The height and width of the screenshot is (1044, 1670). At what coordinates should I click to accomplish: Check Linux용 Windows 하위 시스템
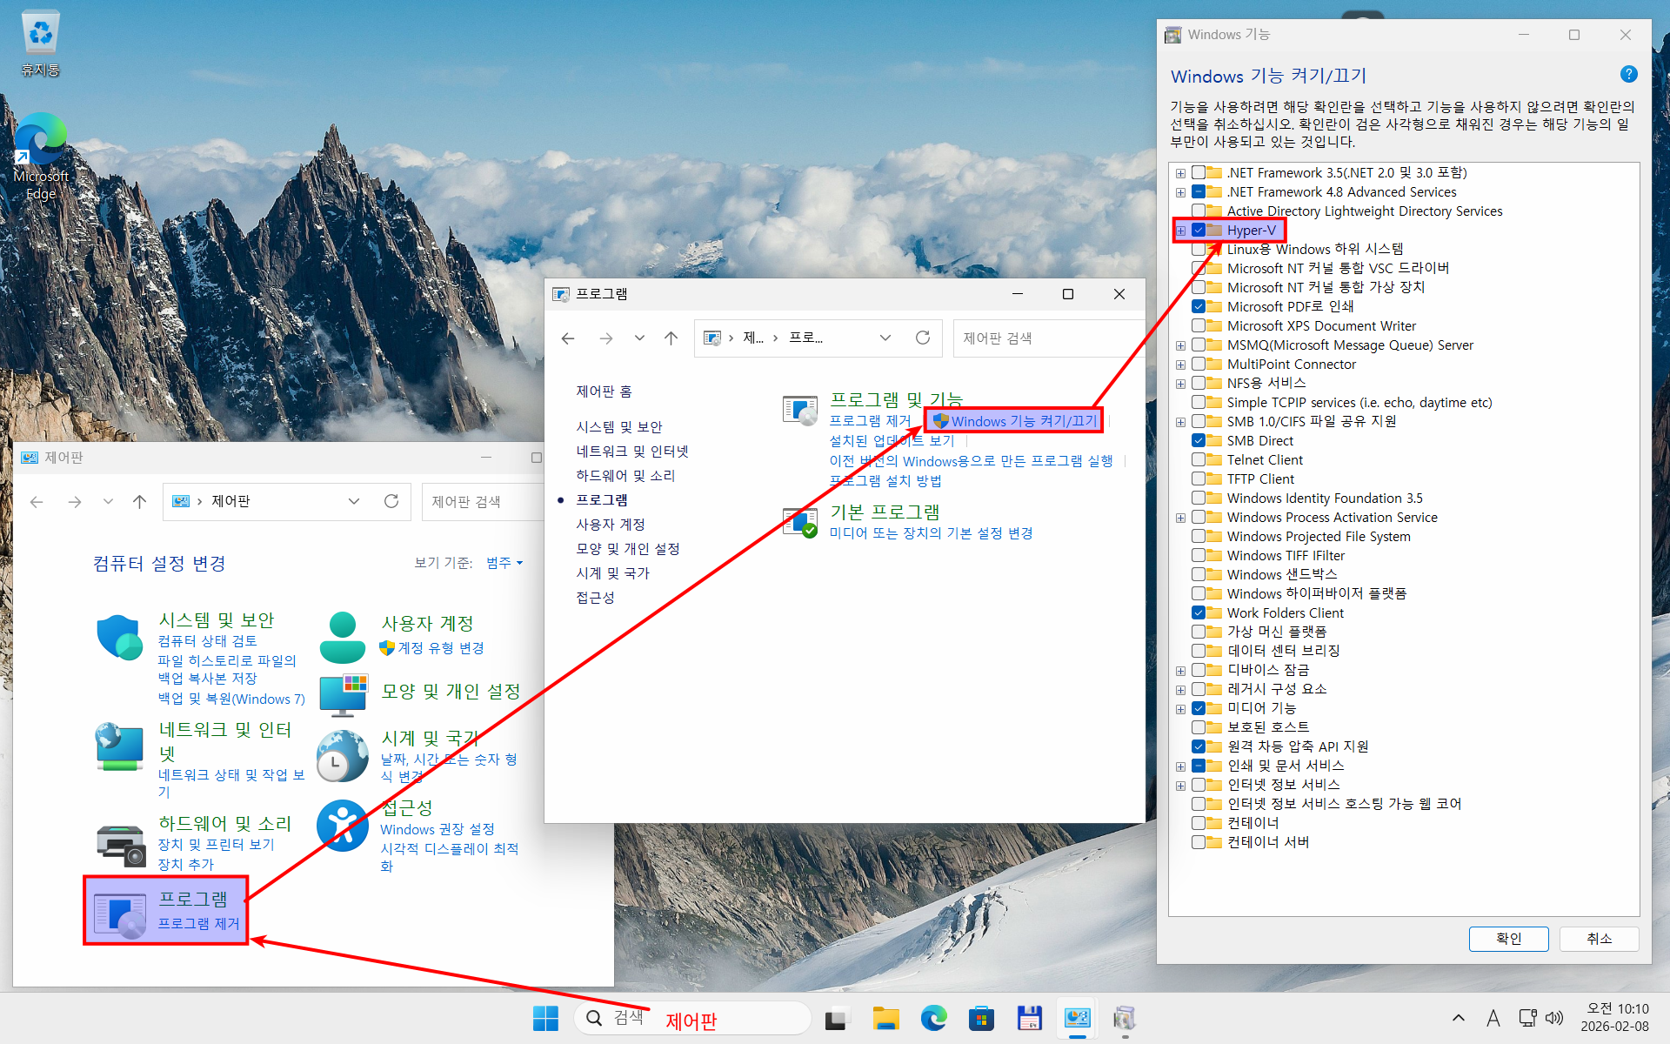1199,250
